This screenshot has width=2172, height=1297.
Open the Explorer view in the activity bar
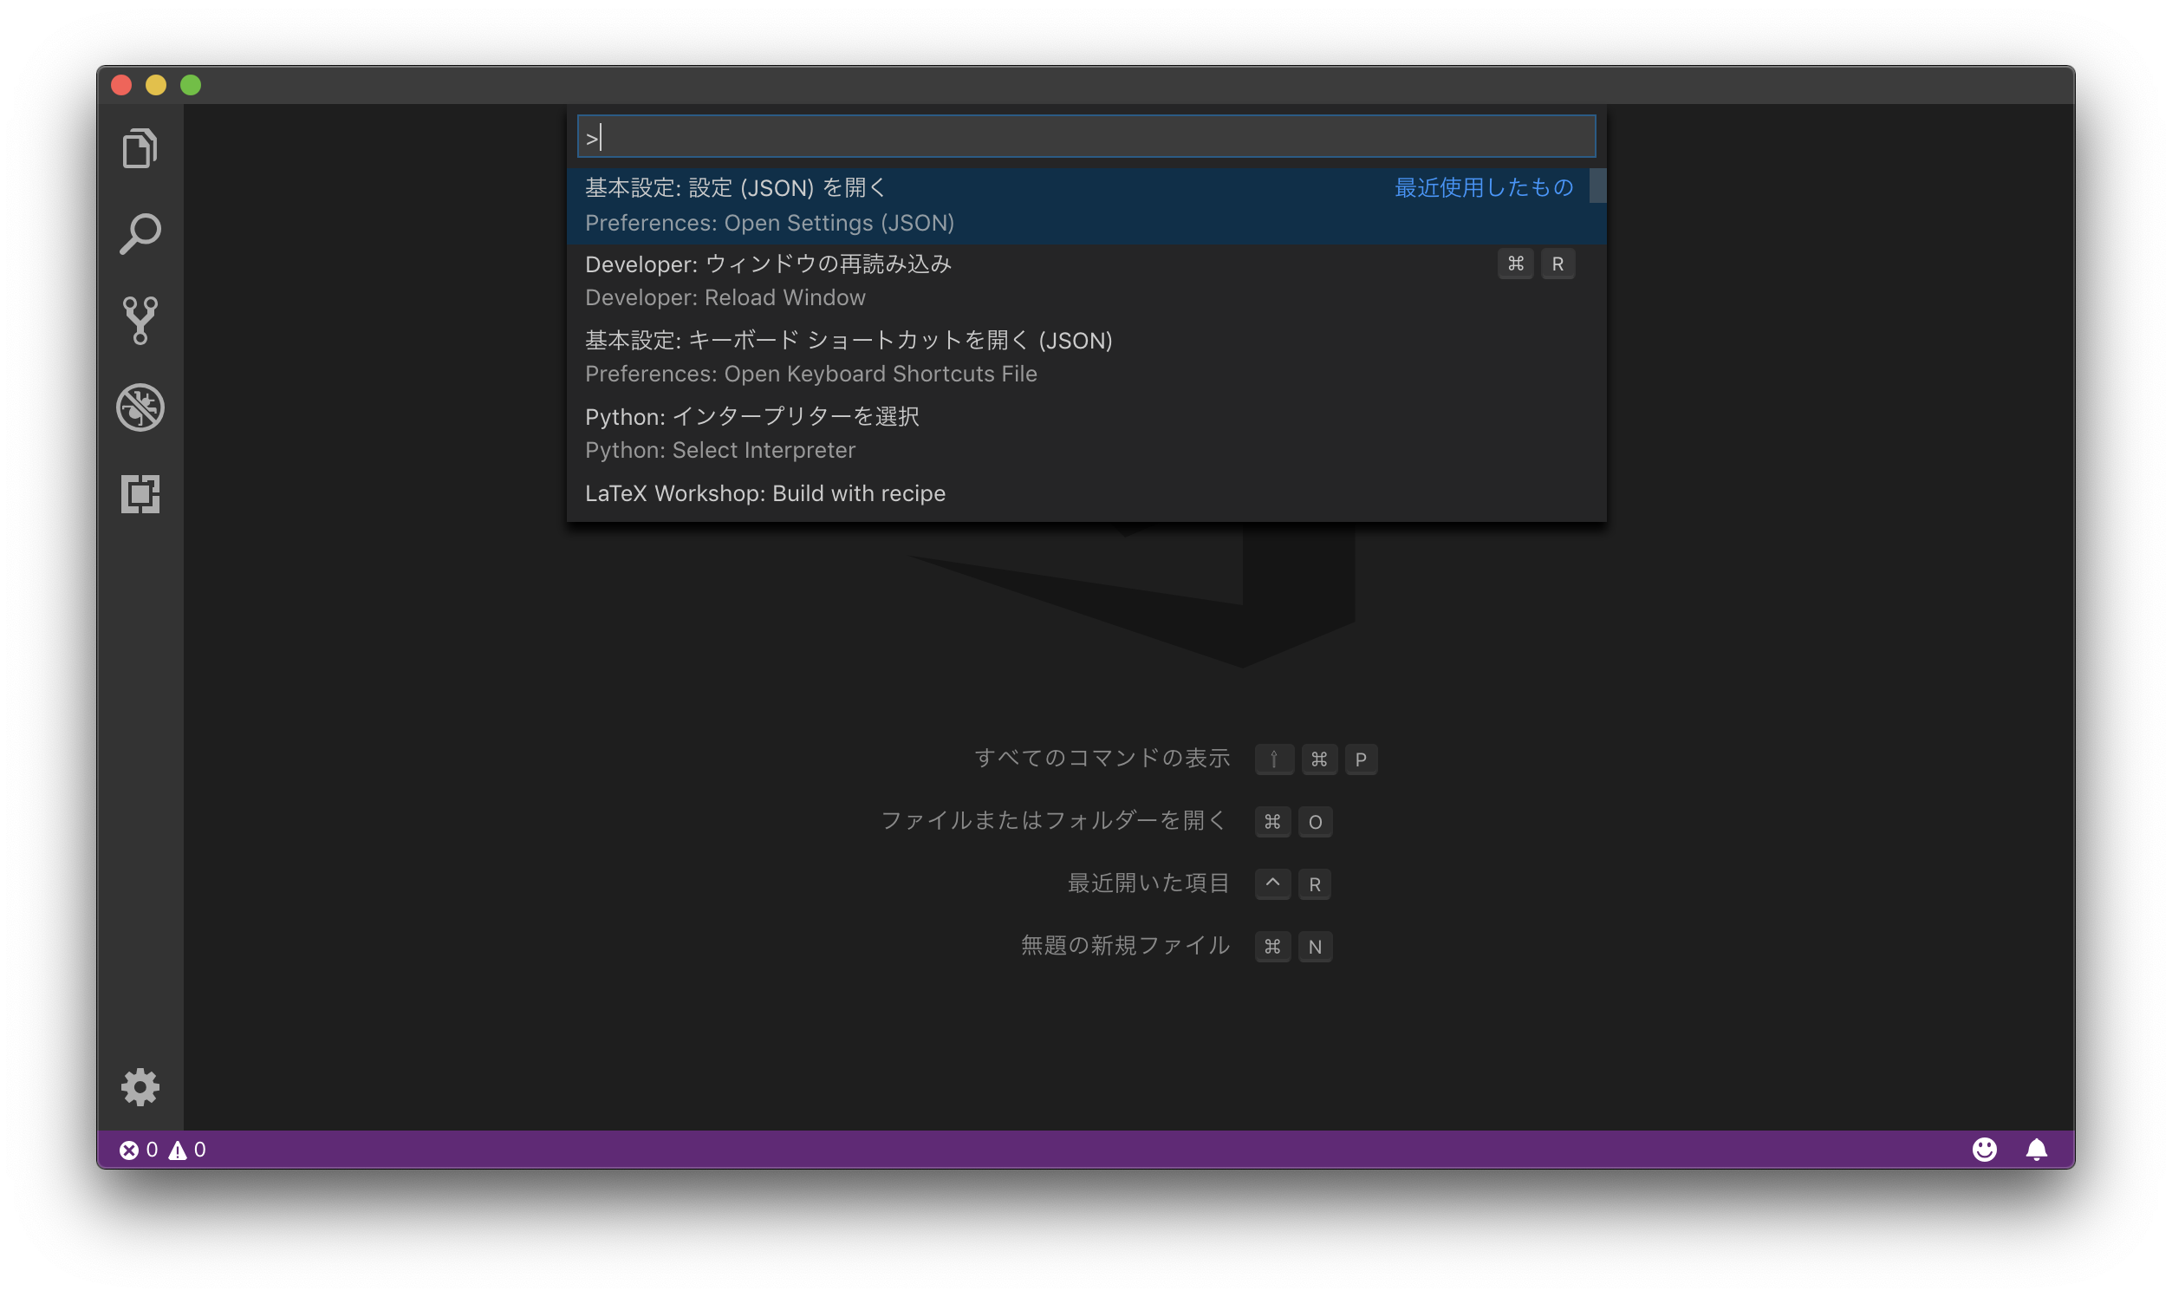click(140, 147)
